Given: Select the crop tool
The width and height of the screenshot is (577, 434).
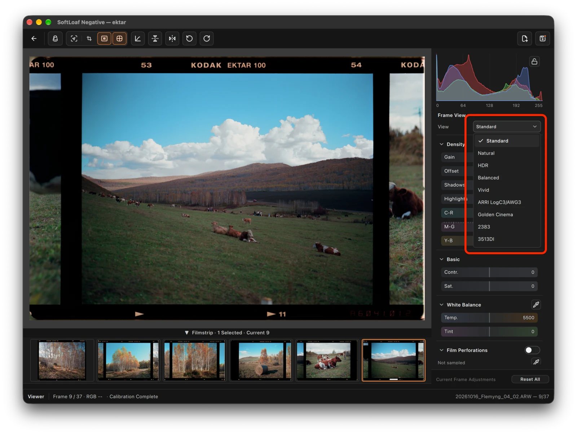Looking at the screenshot, I should [x=89, y=39].
